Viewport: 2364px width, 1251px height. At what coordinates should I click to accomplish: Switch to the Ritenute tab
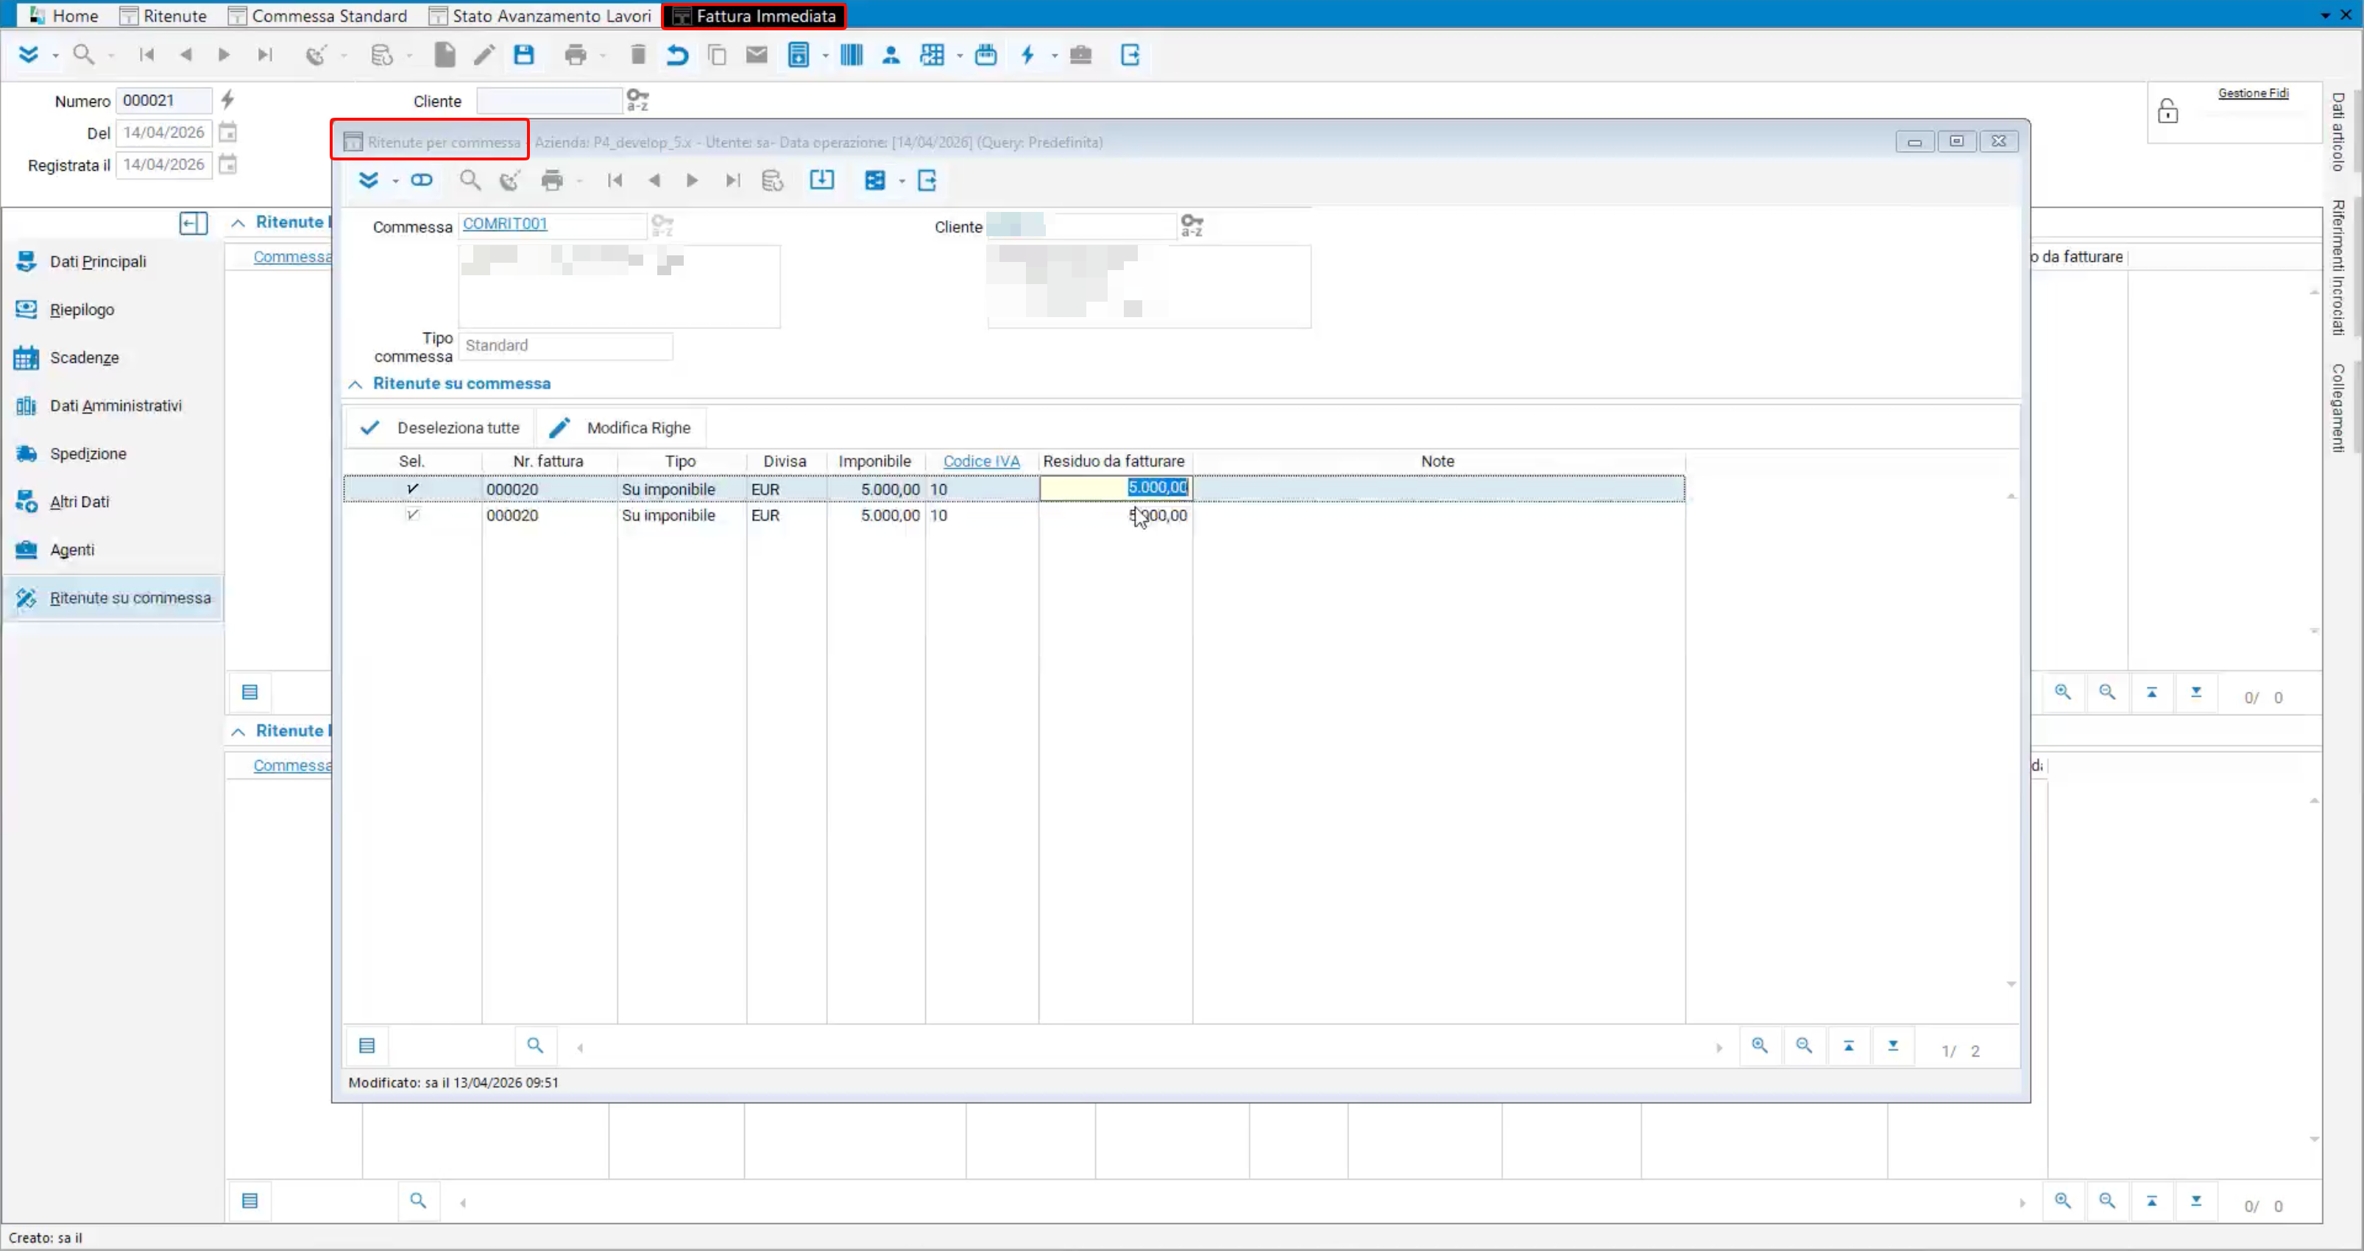[x=164, y=15]
